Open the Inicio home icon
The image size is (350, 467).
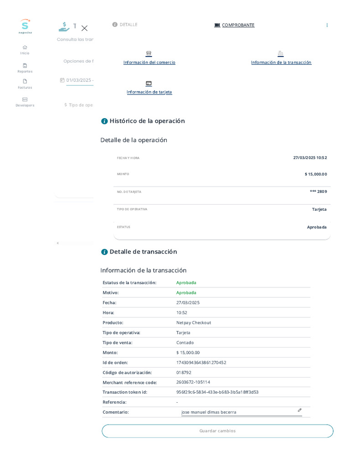[x=25, y=47]
